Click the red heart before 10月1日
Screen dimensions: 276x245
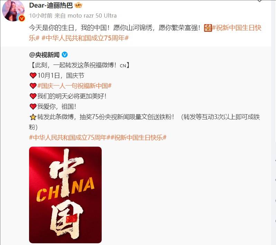pyautogui.click(x=33, y=76)
